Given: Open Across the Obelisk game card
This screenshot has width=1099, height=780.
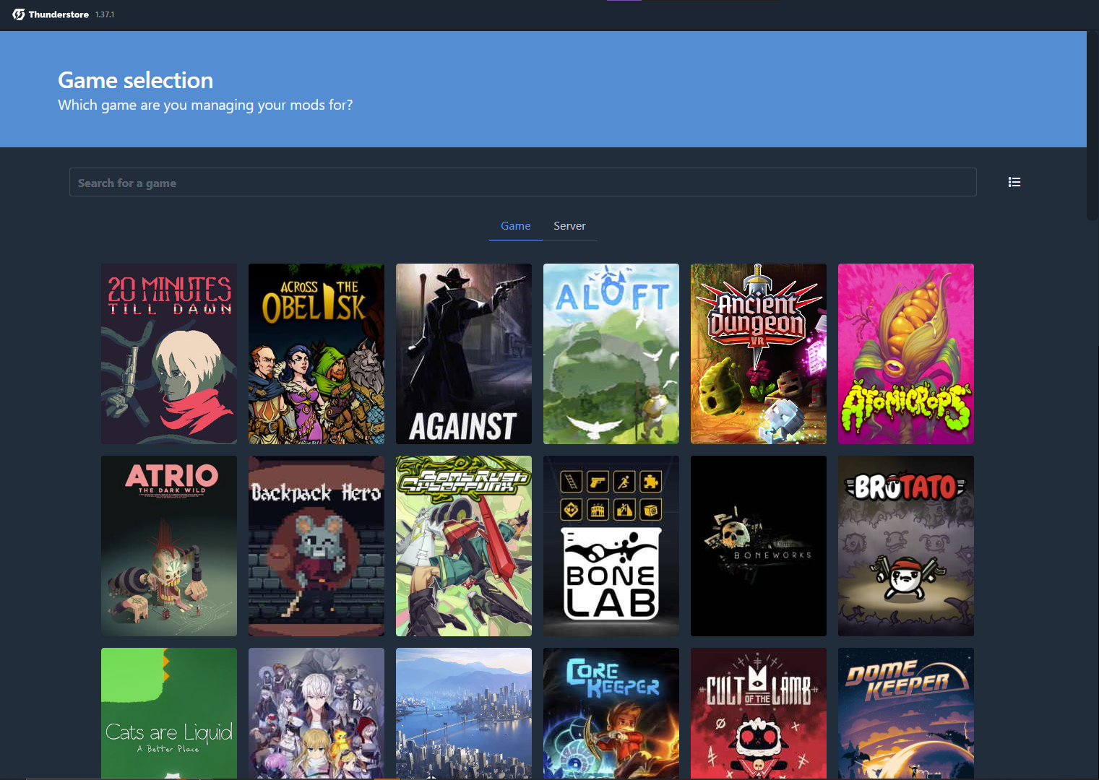Looking at the screenshot, I should point(316,354).
